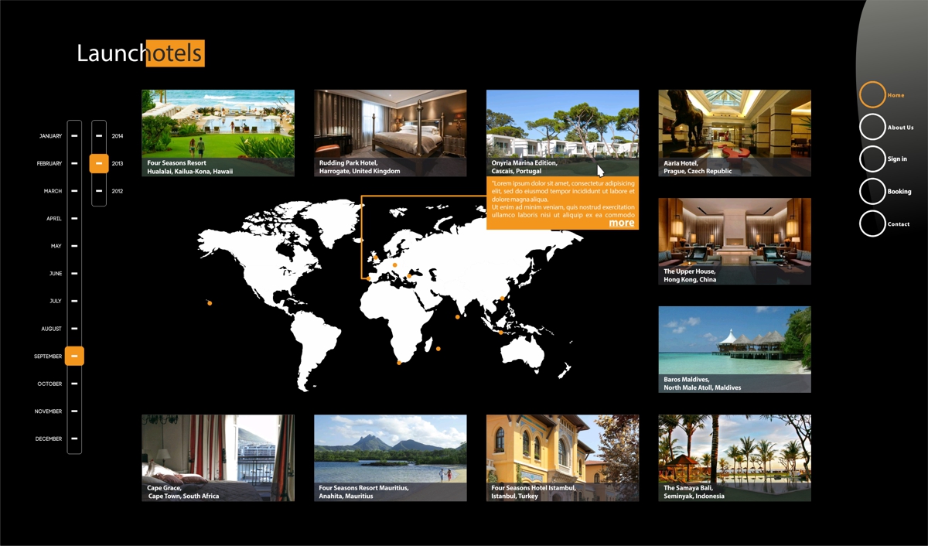The width and height of the screenshot is (928, 546).
Task: Click the October month label
Action: pos(49,384)
